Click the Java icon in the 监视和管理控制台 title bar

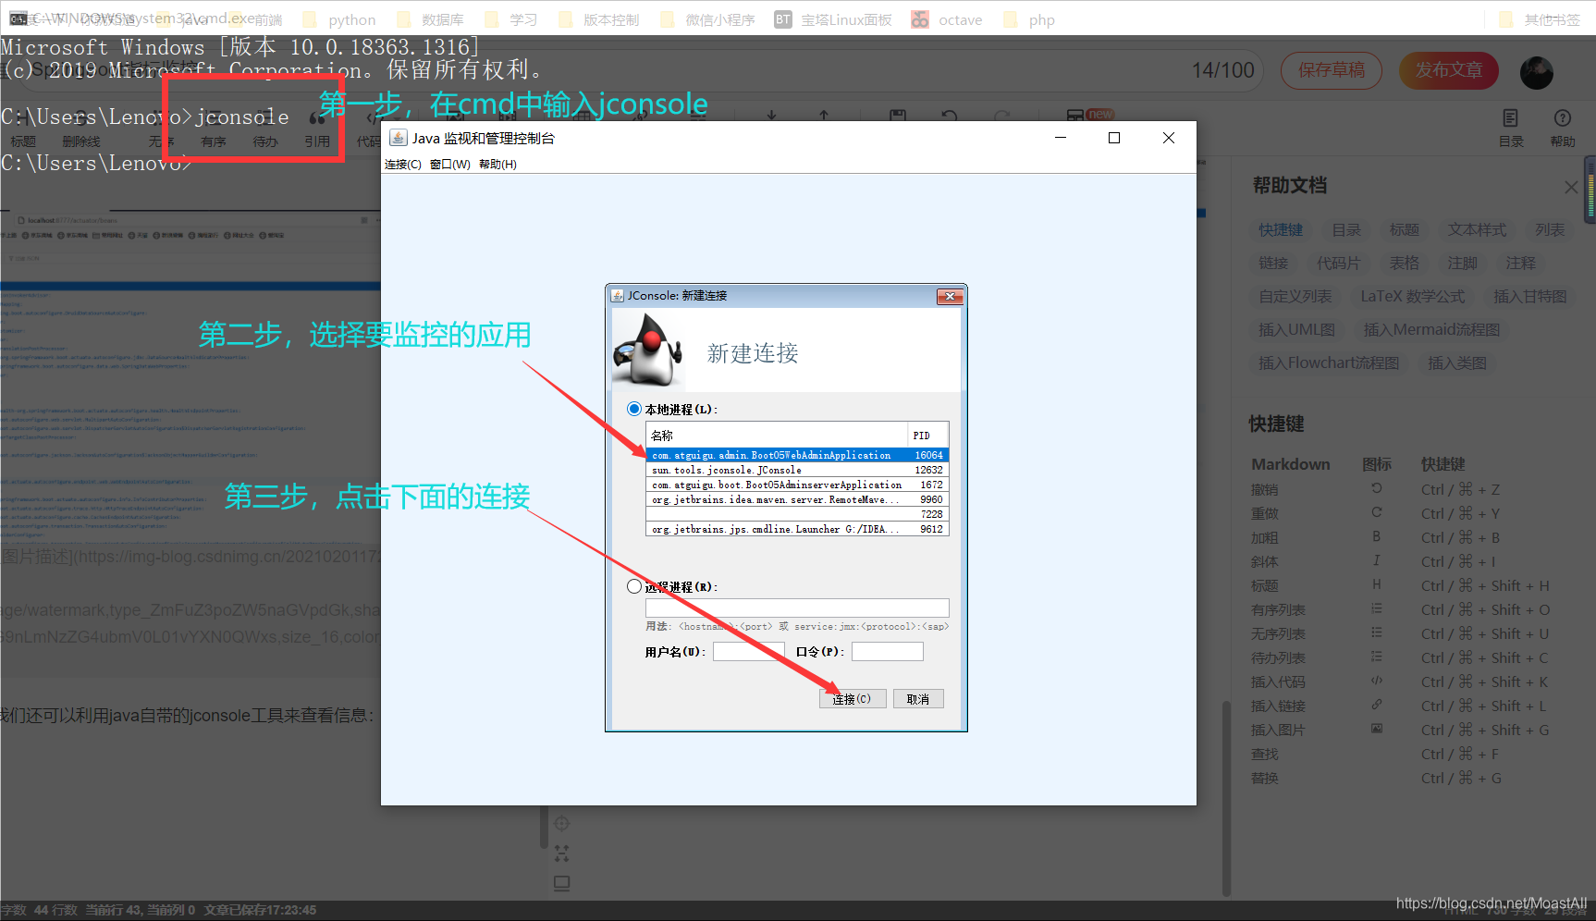[399, 138]
